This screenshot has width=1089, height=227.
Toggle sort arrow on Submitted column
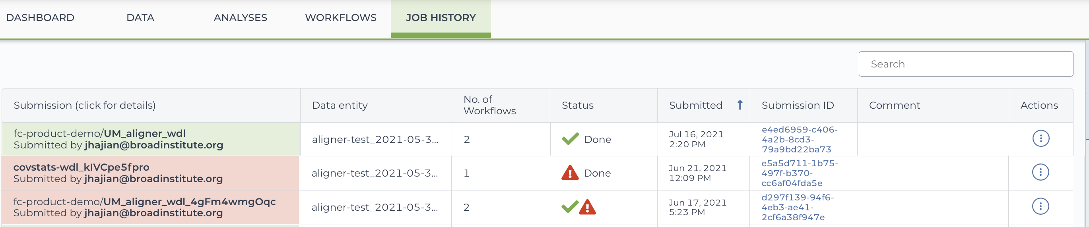tap(740, 105)
